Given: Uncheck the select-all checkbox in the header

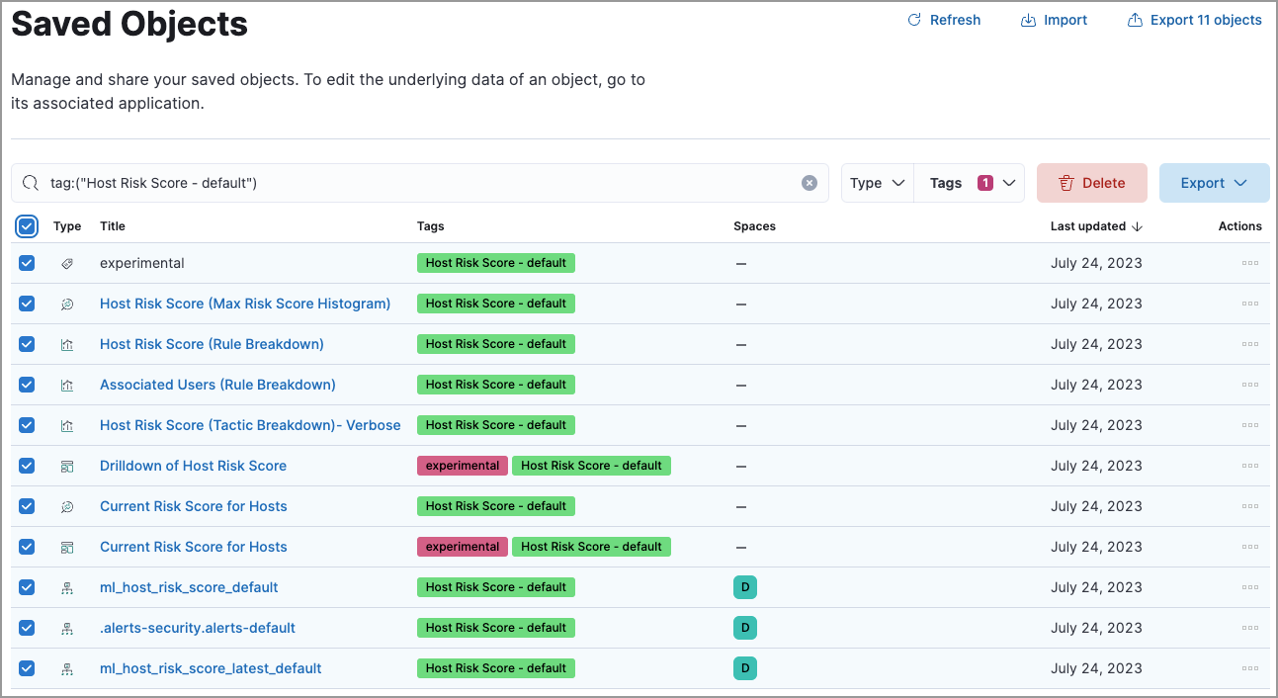Looking at the screenshot, I should (26, 226).
